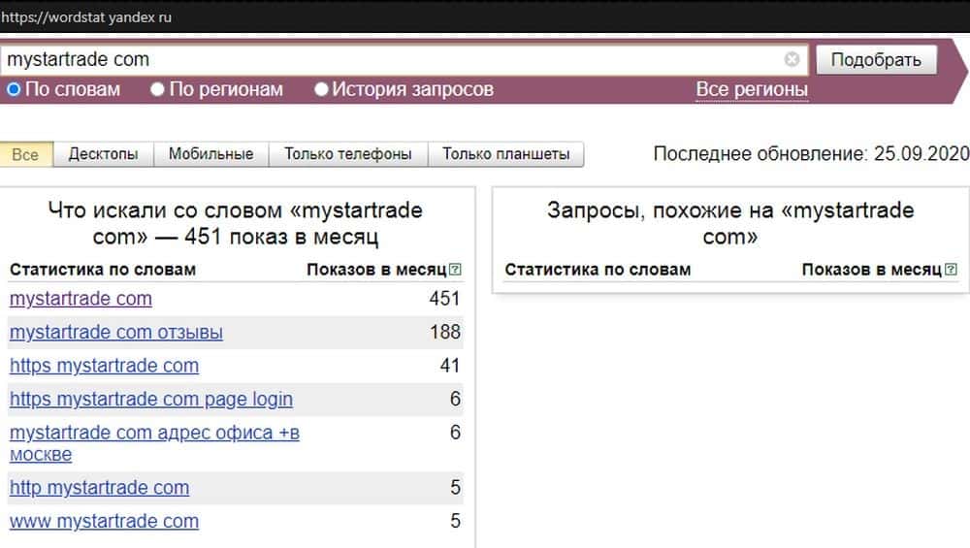Clear the search field with the X icon
This screenshot has width=970, height=548.
792,59
